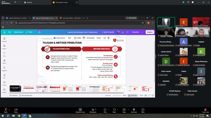Open the Canva comments bubble icon

pos(128,32)
